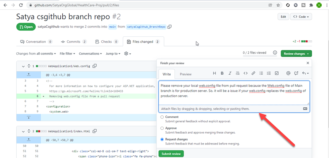Image resolution: width=329 pixels, height=158 pixels.
Task: Expand lines above in index.html diff
Action: pyautogui.click(x=29, y=139)
